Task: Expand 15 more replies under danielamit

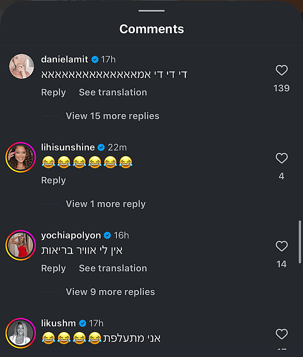Action: tap(112, 116)
